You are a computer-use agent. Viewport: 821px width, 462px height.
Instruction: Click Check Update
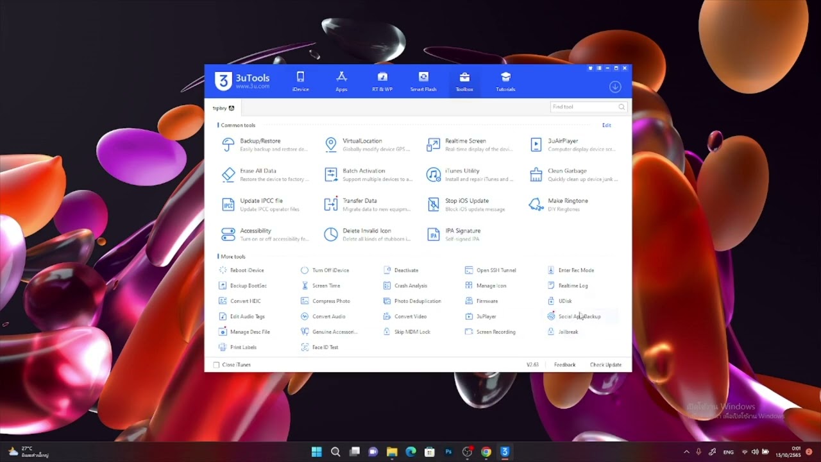click(605, 364)
